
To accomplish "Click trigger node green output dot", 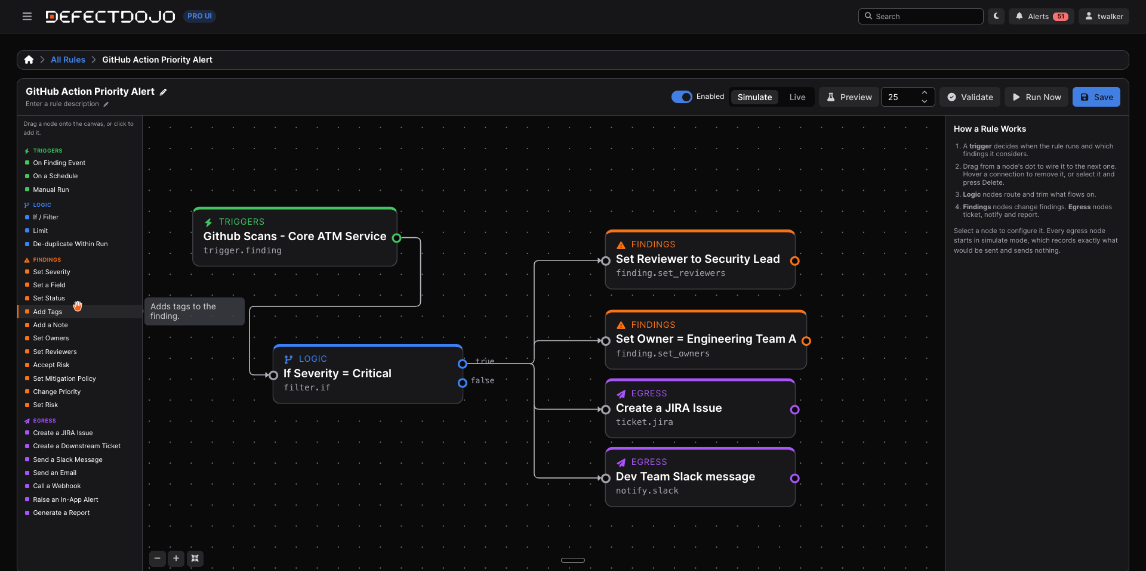I will coord(396,238).
